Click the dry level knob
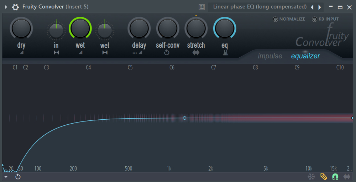Image resolution: width=356 pixels, height=182 pixels. coord(21,28)
